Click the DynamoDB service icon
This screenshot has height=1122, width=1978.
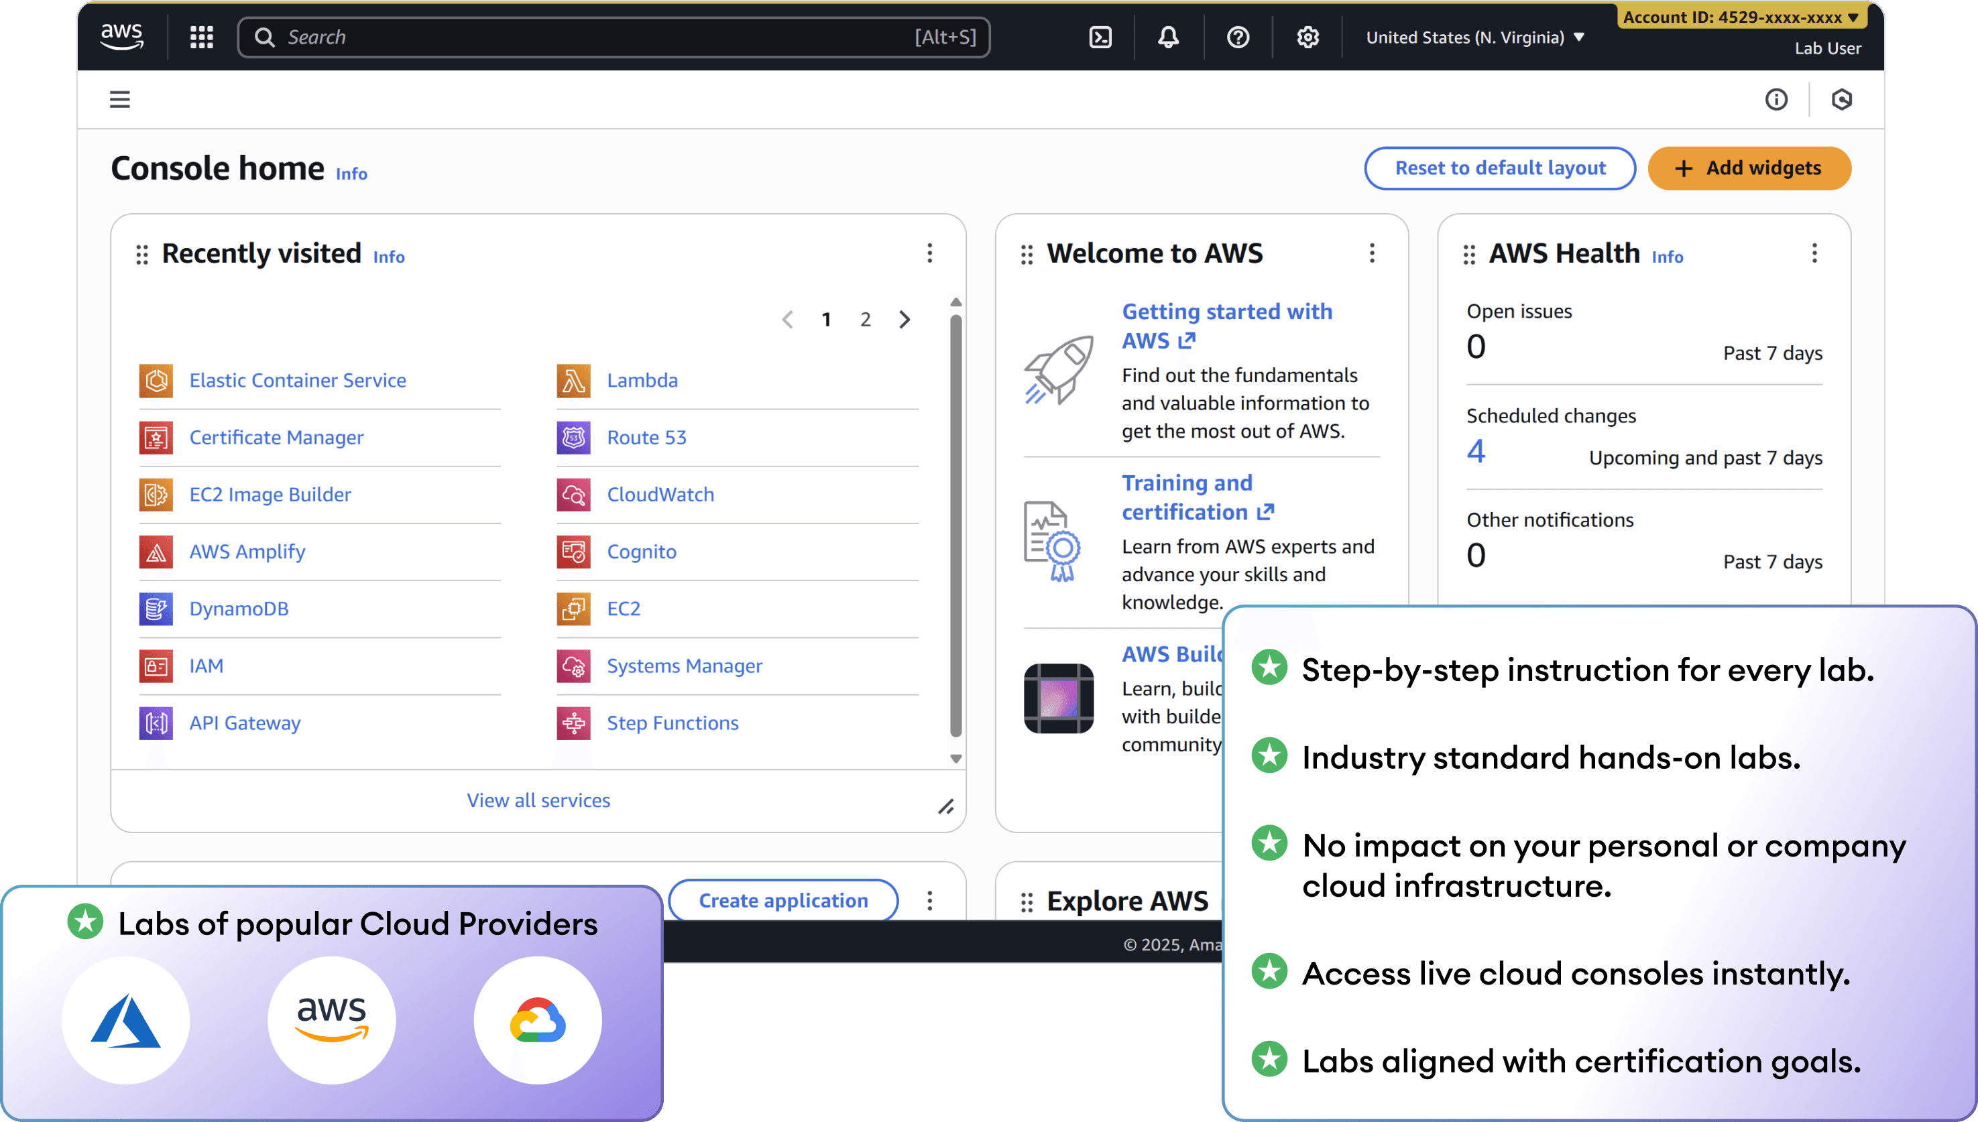pos(156,609)
